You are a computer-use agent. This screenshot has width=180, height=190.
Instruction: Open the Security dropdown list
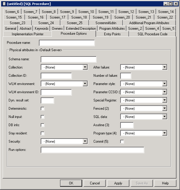click(85, 141)
